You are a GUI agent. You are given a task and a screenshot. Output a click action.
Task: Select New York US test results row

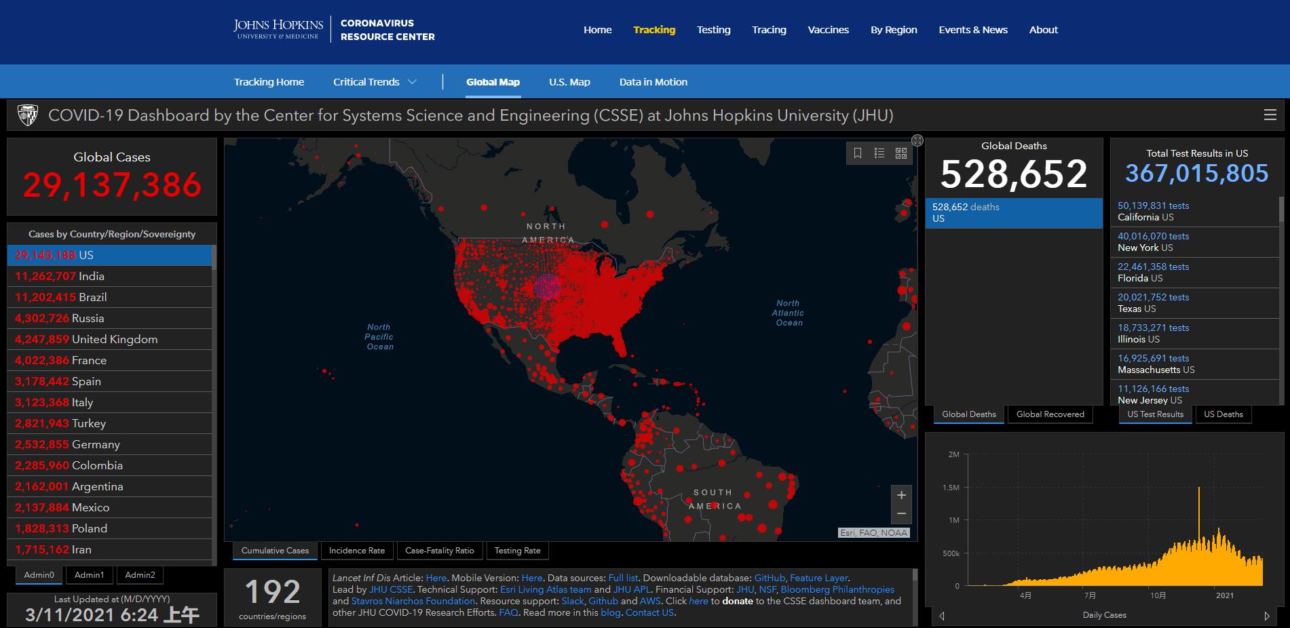pyautogui.click(x=1194, y=242)
